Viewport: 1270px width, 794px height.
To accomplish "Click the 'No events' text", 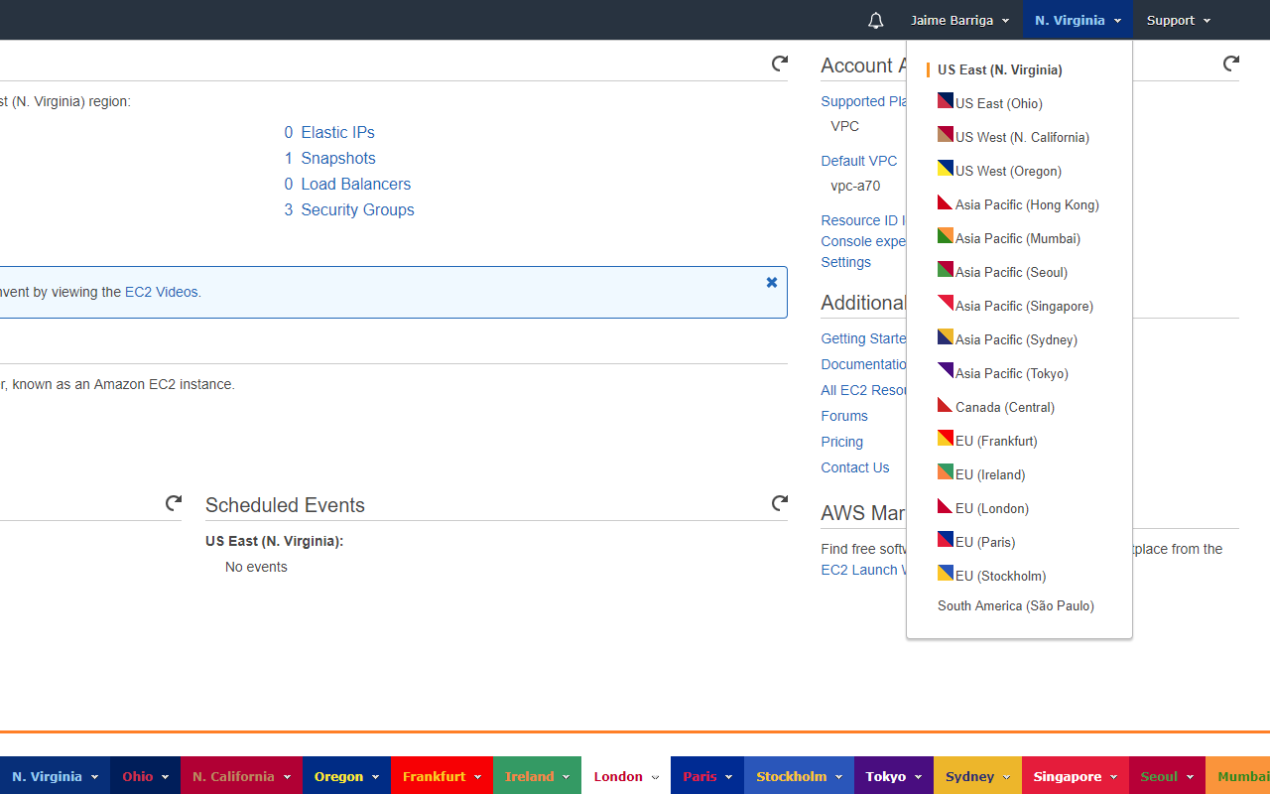I will click(256, 567).
